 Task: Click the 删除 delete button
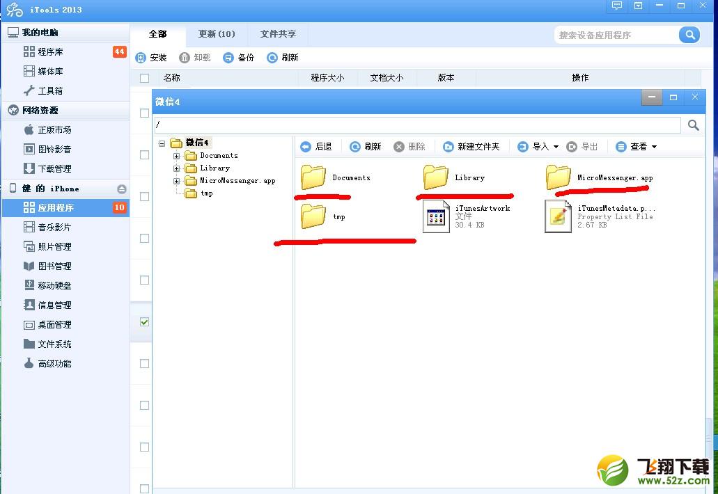pos(409,147)
